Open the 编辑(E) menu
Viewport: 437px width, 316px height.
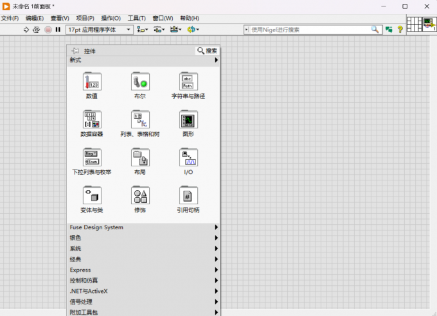(x=35, y=19)
